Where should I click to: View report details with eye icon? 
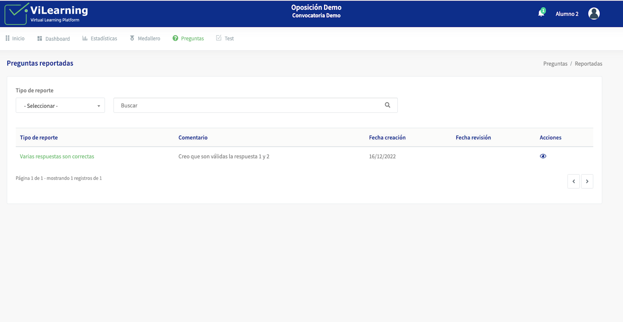tap(543, 156)
